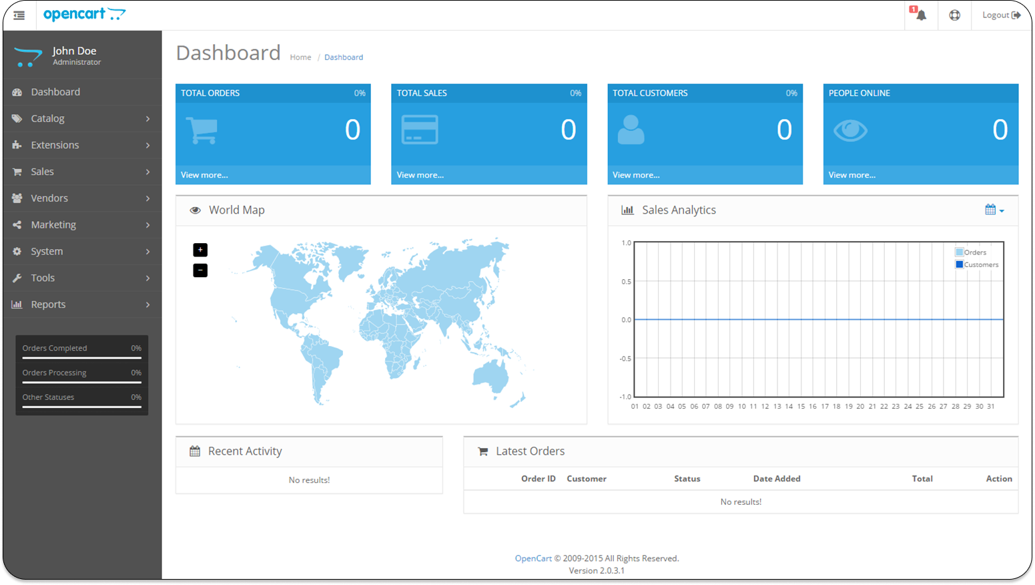Click the Logout link
This screenshot has height=585, width=1035.
(x=1000, y=15)
